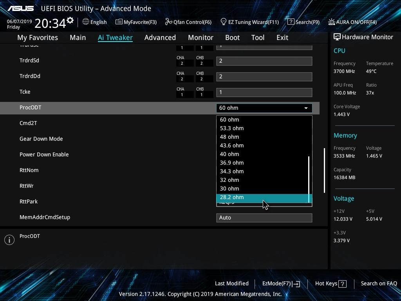Screen dimensions: 401x301
Task: Choose the 32 ohm option
Action: pyautogui.click(x=263, y=180)
